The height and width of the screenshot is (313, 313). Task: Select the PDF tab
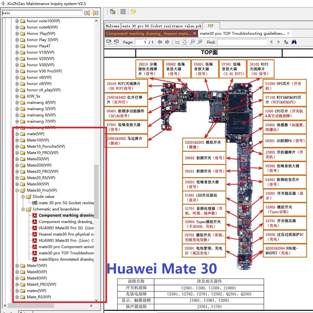[x=211, y=26]
